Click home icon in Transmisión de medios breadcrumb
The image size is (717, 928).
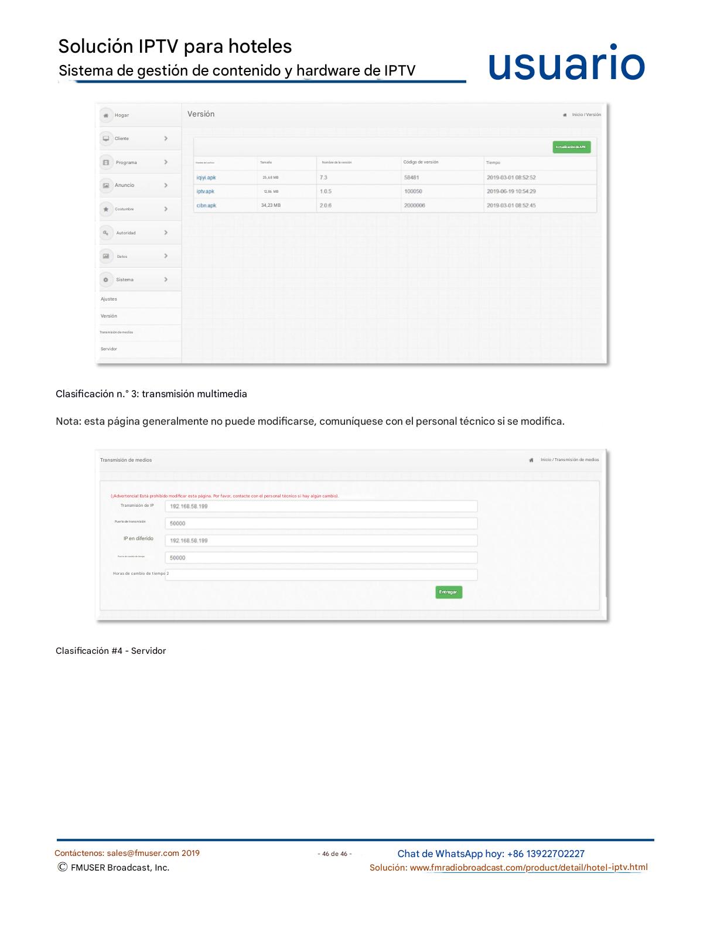click(x=531, y=460)
